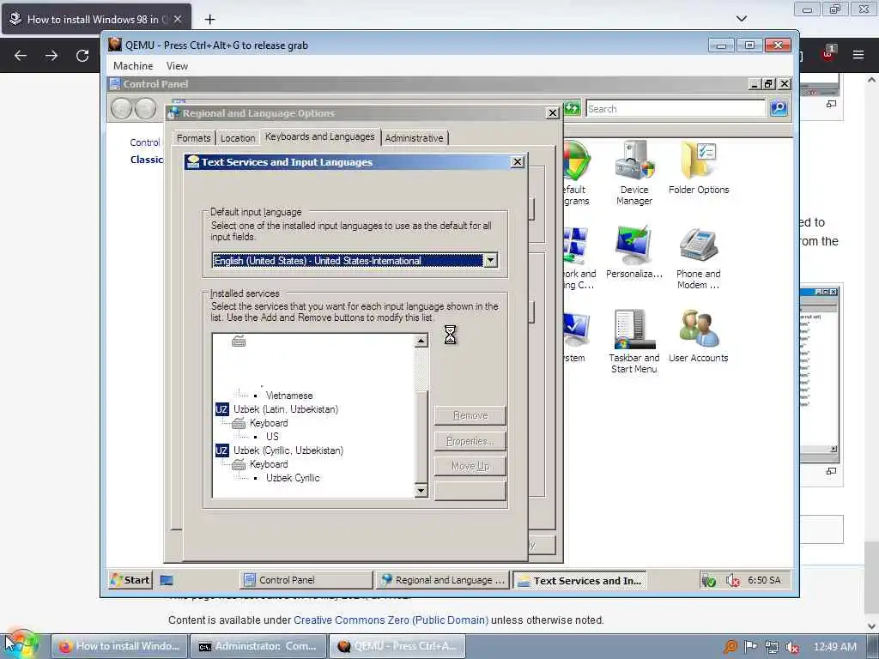This screenshot has height=659, width=879.
Task: Open the Default input language dropdown arrow
Action: (x=490, y=260)
